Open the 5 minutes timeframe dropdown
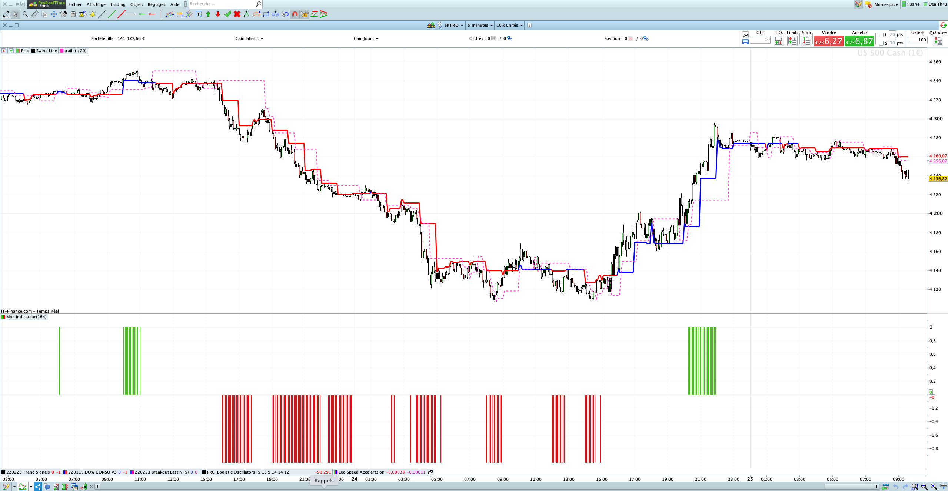The image size is (948, 491). point(480,25)
